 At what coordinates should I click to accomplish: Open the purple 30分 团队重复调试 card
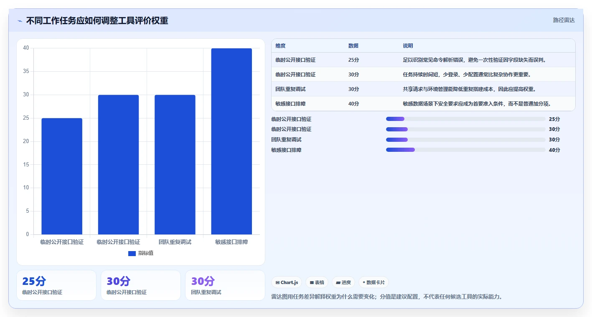[225, 285]
